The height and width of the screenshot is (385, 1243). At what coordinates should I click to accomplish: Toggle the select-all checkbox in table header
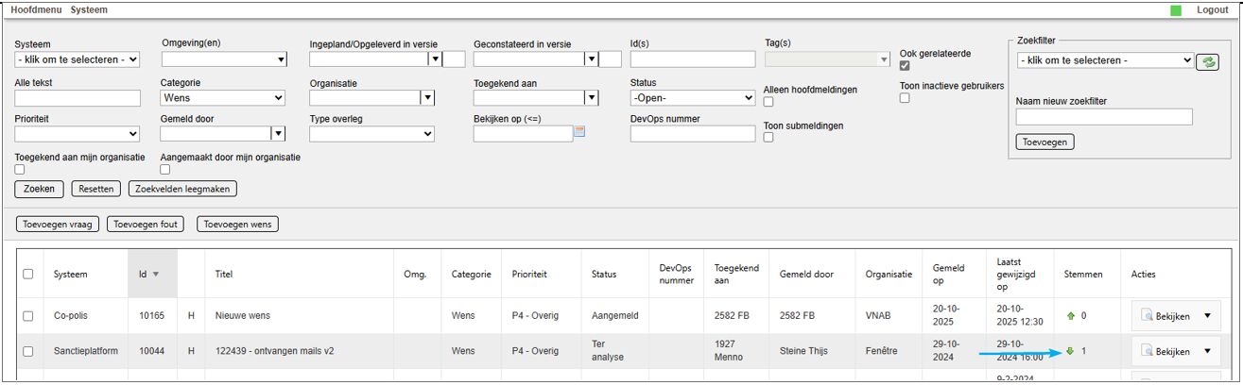pyautogui.click(x=28, y=274)
